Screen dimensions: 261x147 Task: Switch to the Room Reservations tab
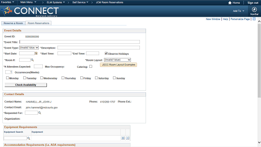[38, 23]
